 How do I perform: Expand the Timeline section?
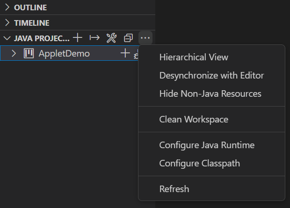pos(7,23)
